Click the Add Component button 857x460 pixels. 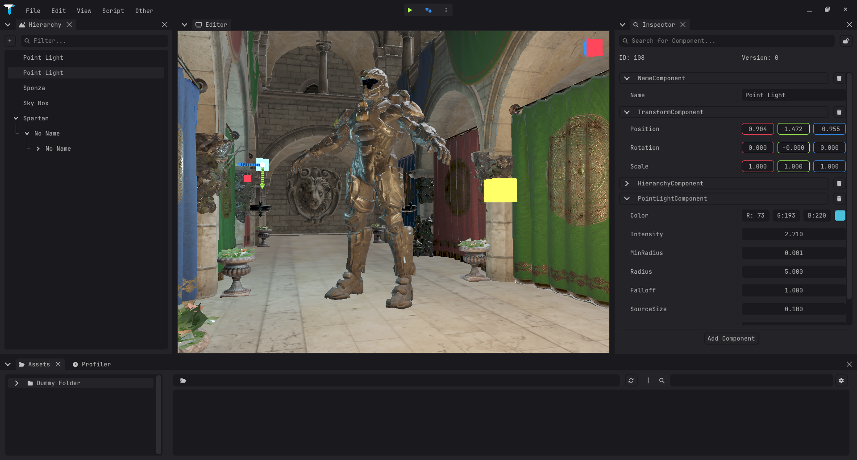[x=731, y=339]
